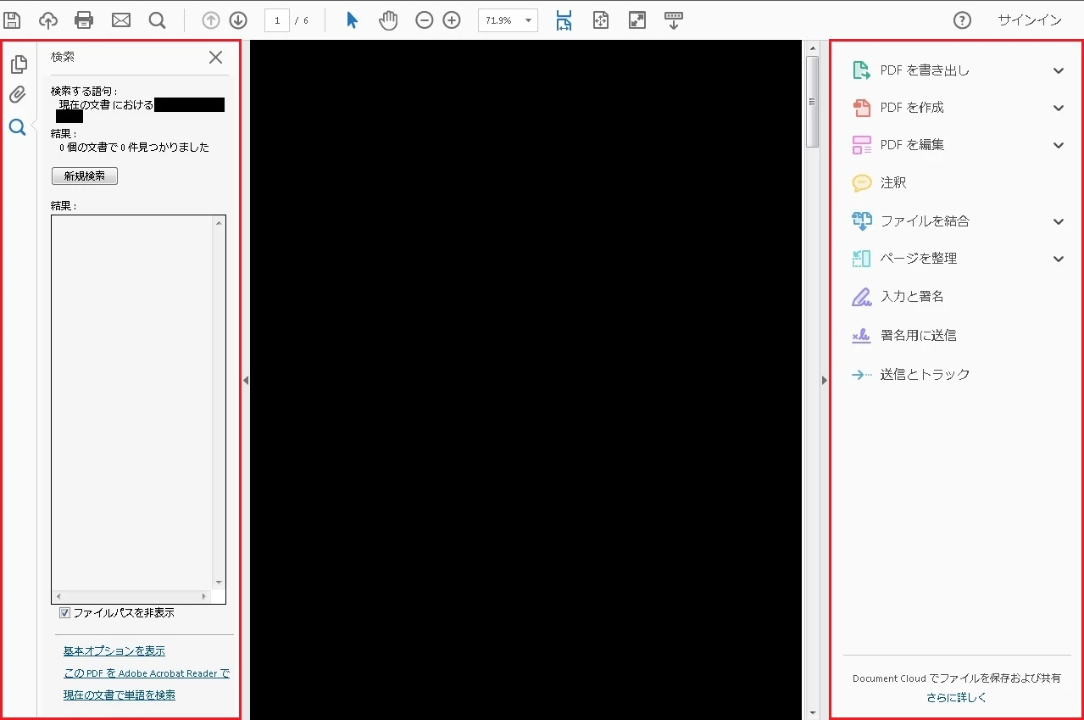Click the PDF を作成 icon

click(861, 108)
